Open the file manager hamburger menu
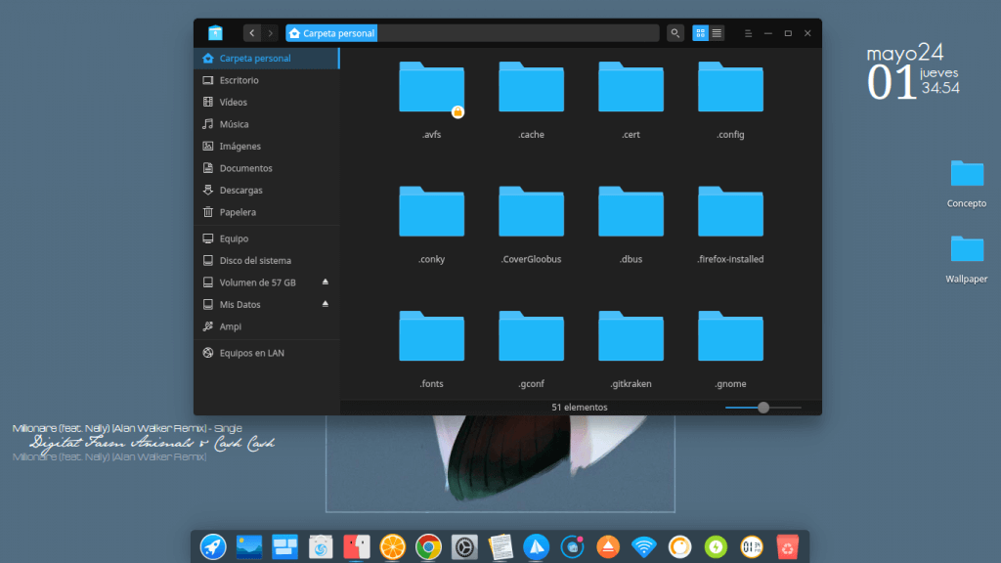Image resolution: width=1001 pixels, height=563 pixels. pos(748,33)
